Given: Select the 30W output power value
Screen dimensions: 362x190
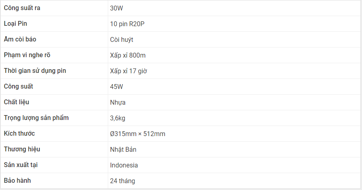Looking at the screenshot, I should [x=116, y=8].
